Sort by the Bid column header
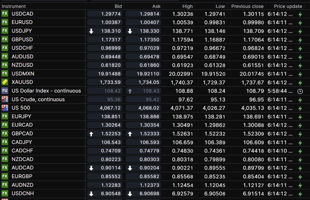 coord(118,6)
